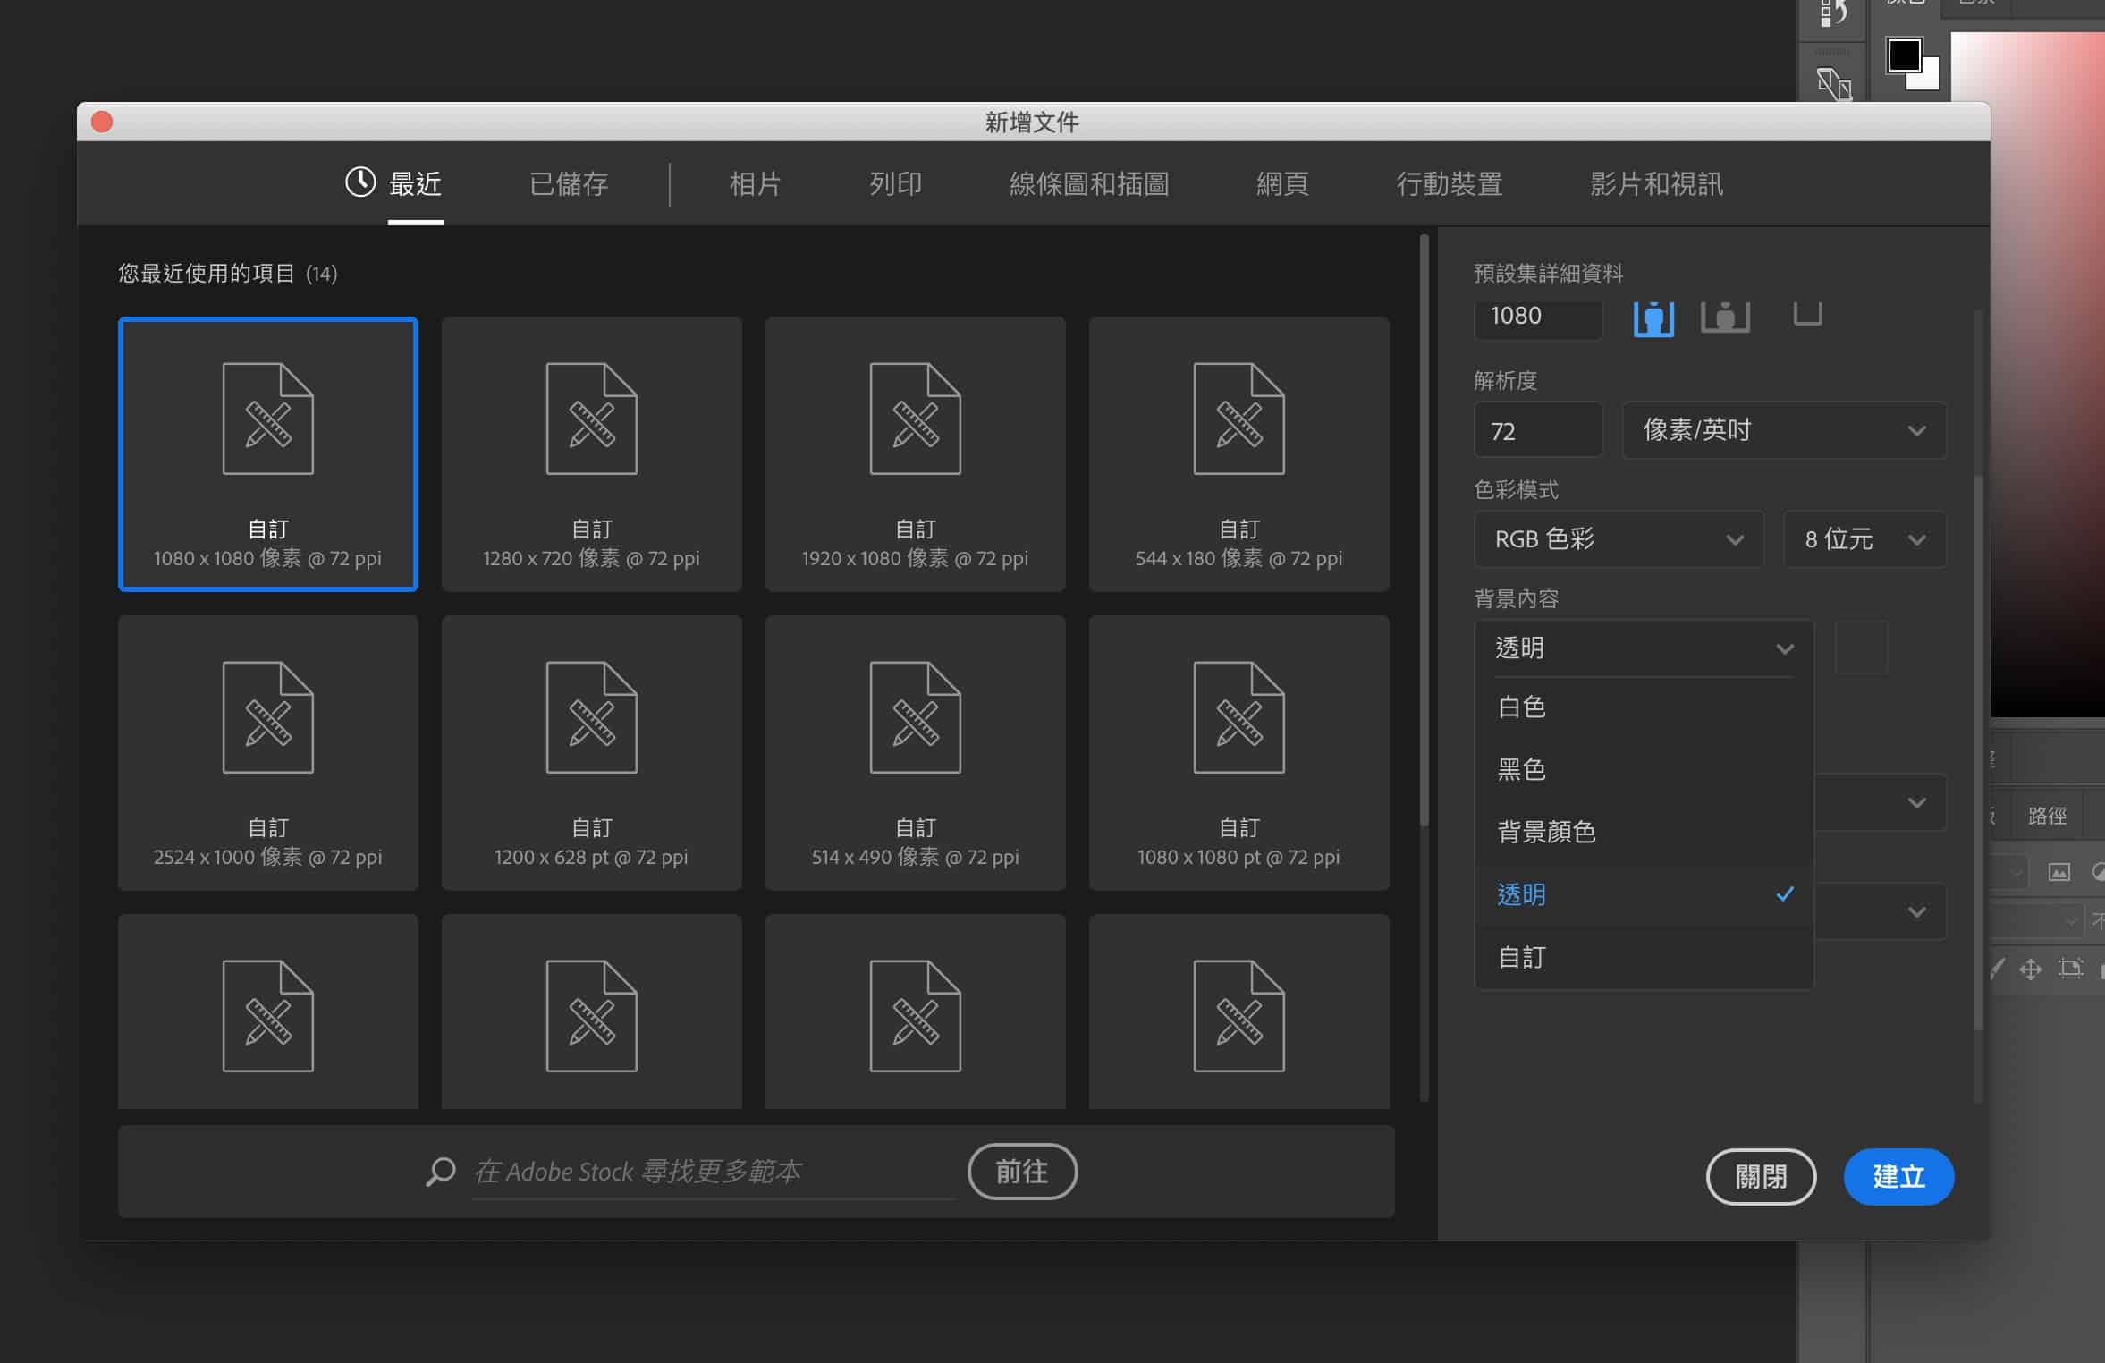Open the 線條圖和插圖 tab
The height and width of the screenshot is (1363, 2105).
(x=1089, y=183)
